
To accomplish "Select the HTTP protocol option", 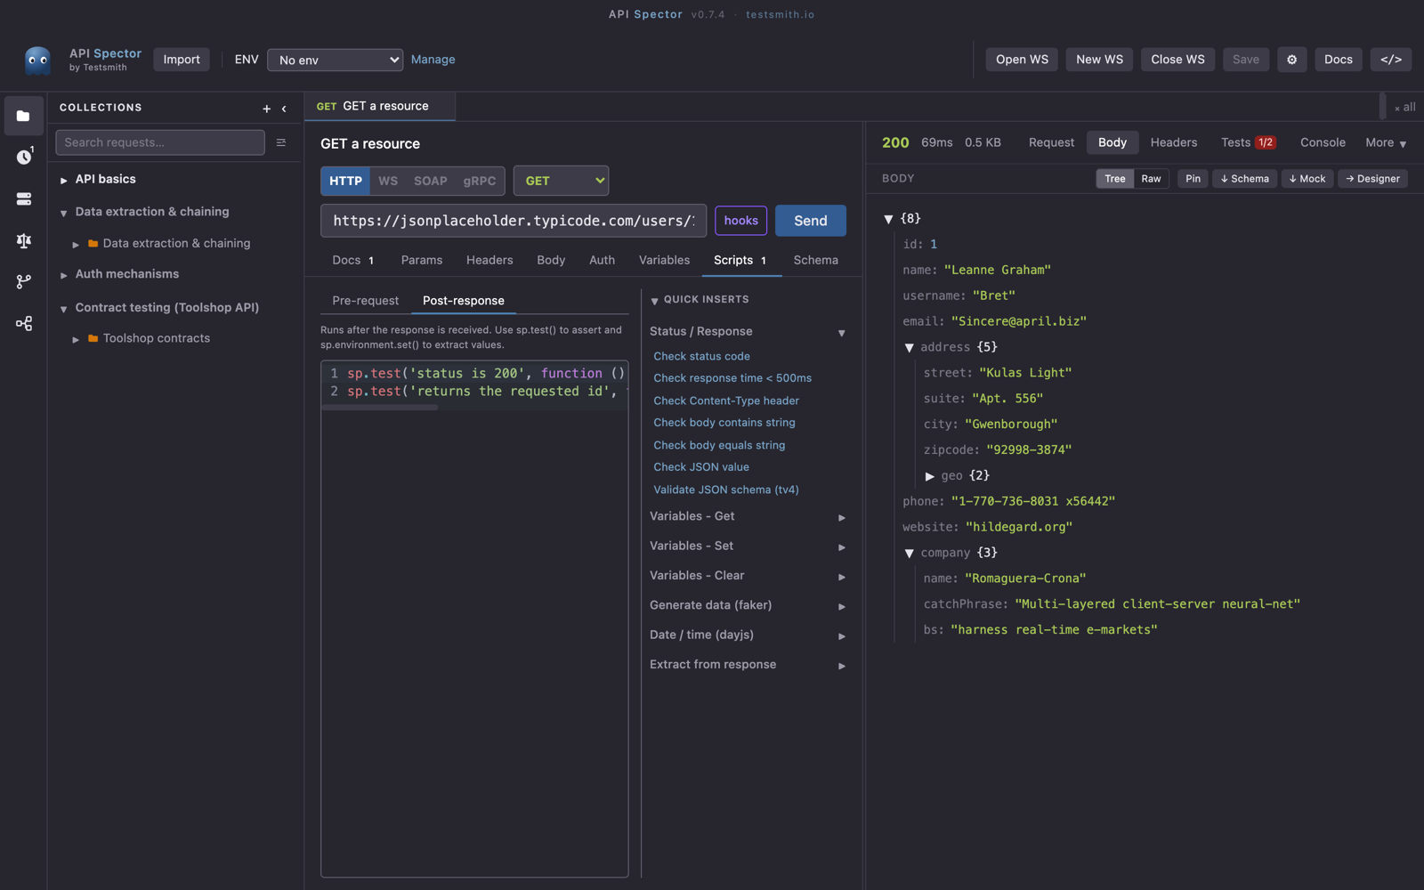I will tap(346, 181).
